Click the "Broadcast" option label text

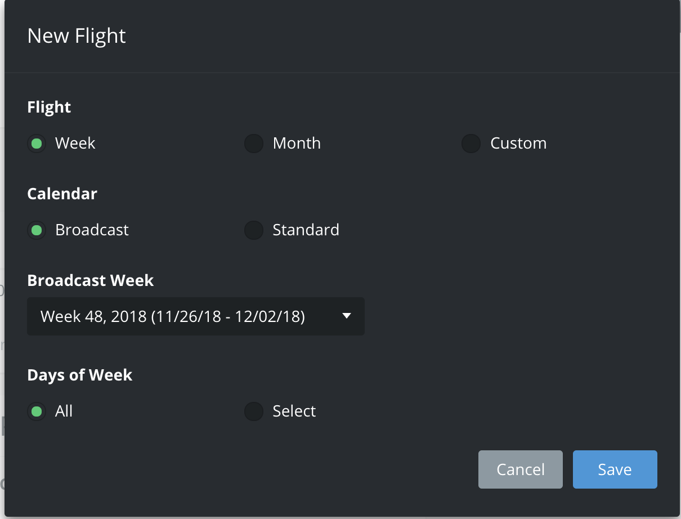[92, 230]
